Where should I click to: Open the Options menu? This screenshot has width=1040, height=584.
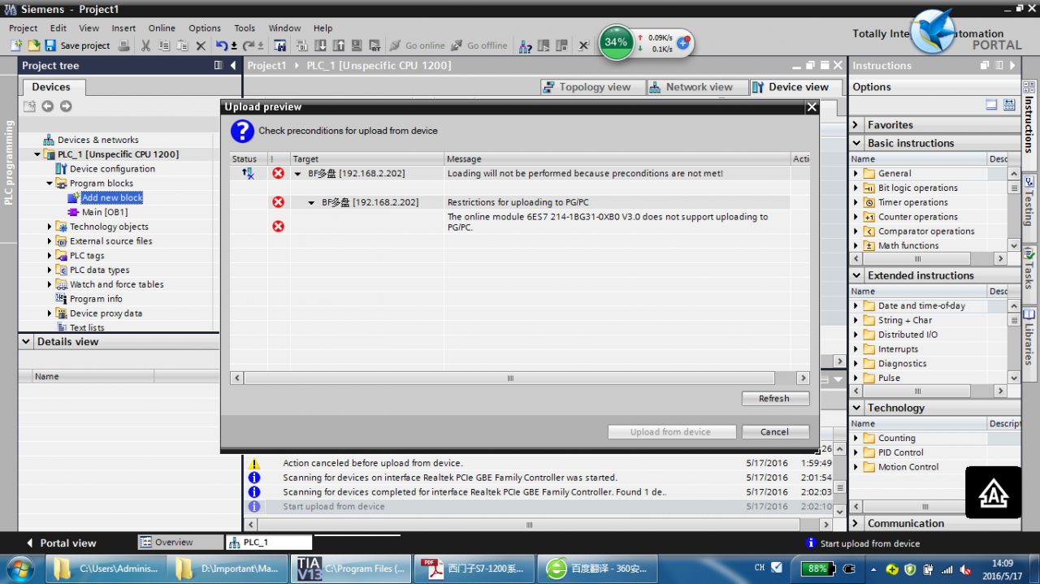[x=205, y=28]
